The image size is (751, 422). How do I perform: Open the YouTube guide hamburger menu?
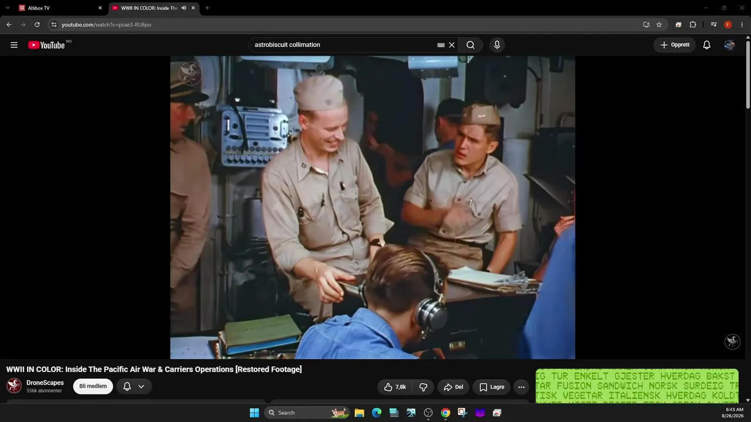coord(14,45)
